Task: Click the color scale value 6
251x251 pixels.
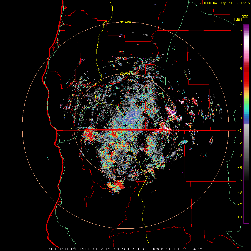Action: [x=241, y=44]
